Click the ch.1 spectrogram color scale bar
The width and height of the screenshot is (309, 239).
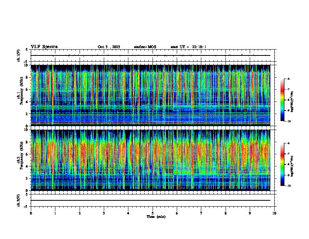(x=282, y=100)
